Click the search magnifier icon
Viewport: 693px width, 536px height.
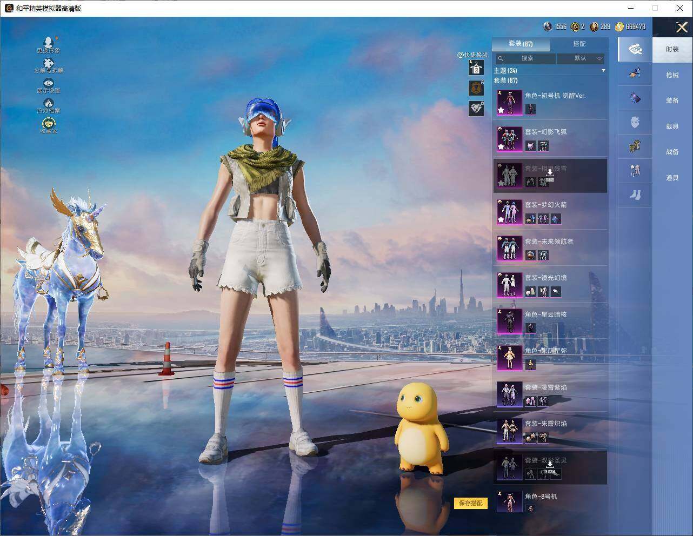[x=501, y=58]
